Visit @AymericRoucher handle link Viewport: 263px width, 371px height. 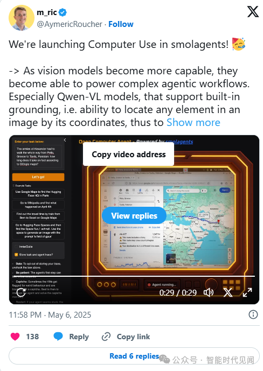pyautogui.click(x=70, y=24)
